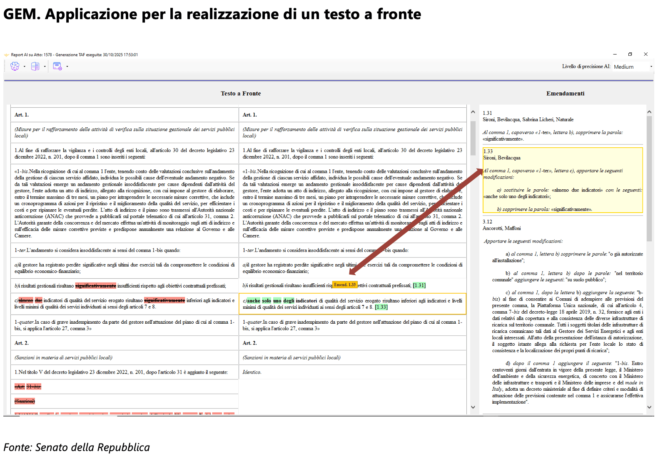Image resolution: width=658 pixels, height=456 pixels.
Task: Expand the settings window icon dropdown arrow
Action: point(67,67)
